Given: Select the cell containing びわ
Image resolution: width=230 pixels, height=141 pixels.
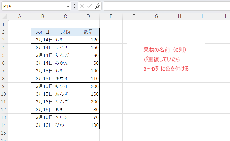Looking at the screenshot, I should click(65, 125).
